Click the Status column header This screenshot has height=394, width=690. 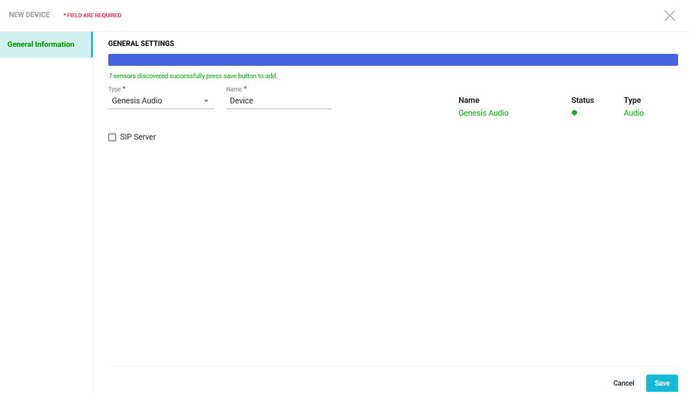[582, 100]
